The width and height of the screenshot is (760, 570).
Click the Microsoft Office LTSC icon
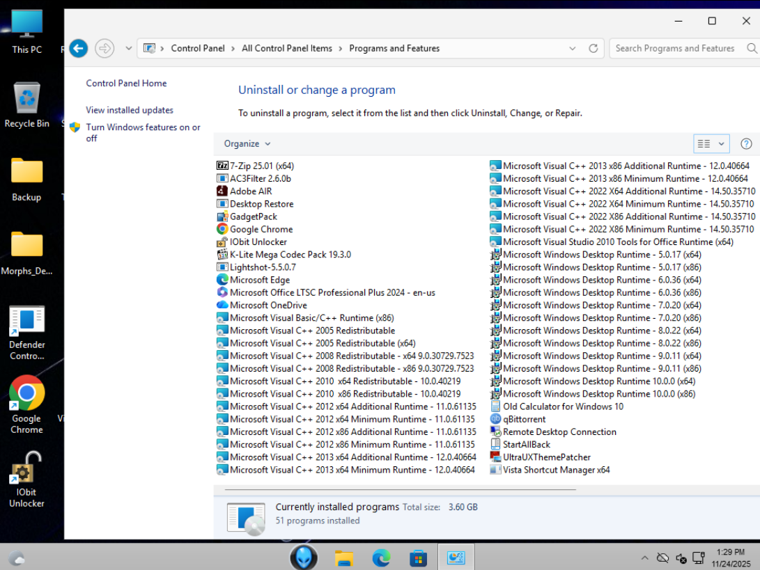[x=222, y=292]
